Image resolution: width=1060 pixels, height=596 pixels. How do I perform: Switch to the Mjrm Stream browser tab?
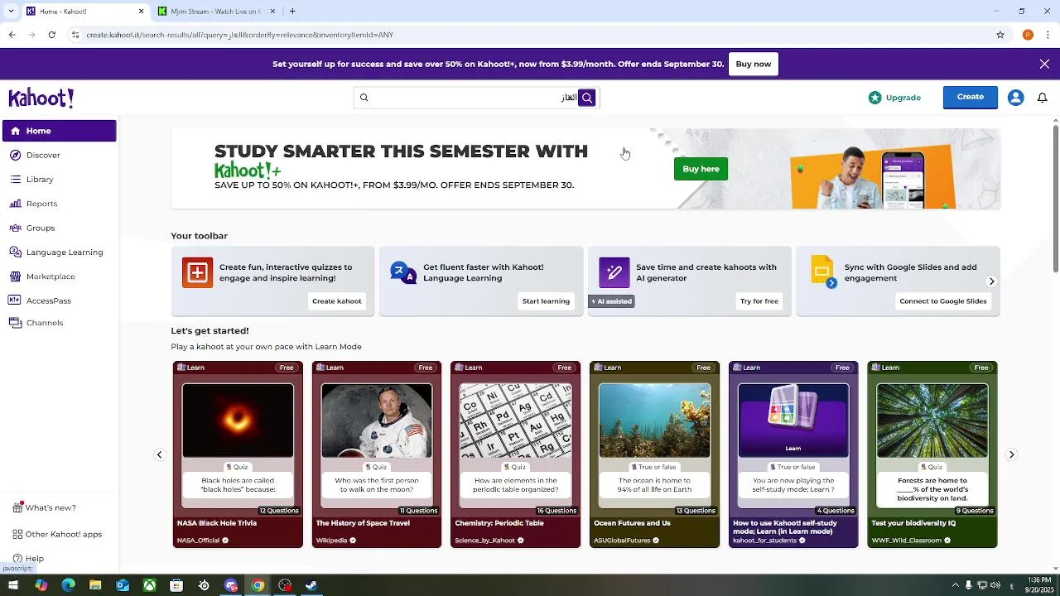[x=217, y=12]
